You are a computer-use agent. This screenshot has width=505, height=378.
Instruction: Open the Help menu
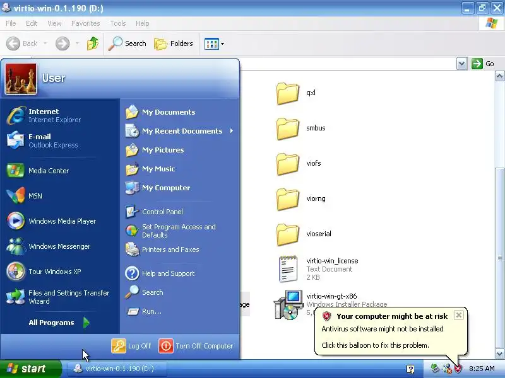click(143, 23)
